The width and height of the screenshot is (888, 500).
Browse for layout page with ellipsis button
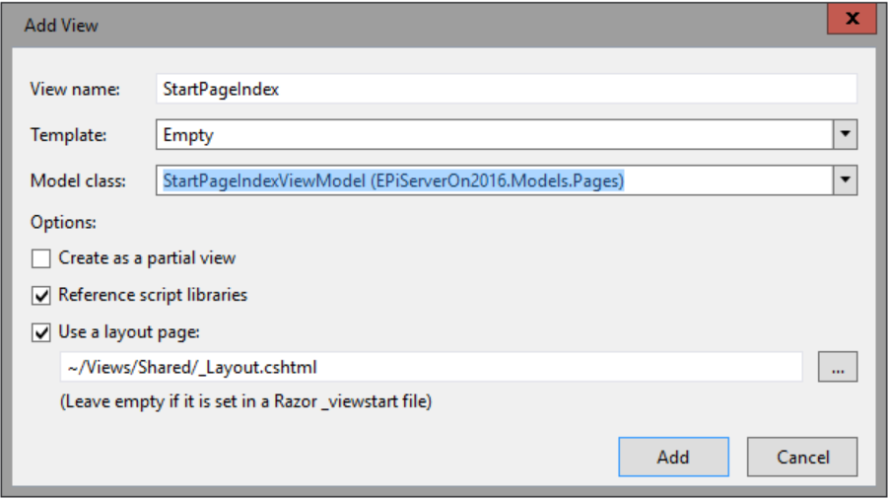point(838,367)
